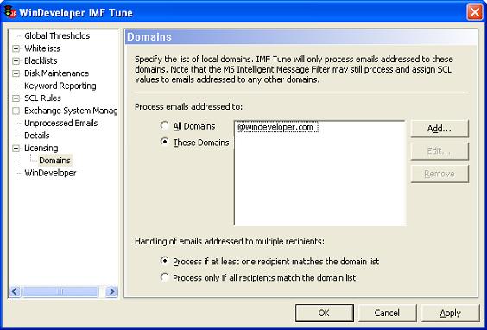Open Global Thresholds in the tree
The width and height of the screenshot is (487, 330).
(x=57, y=35)
